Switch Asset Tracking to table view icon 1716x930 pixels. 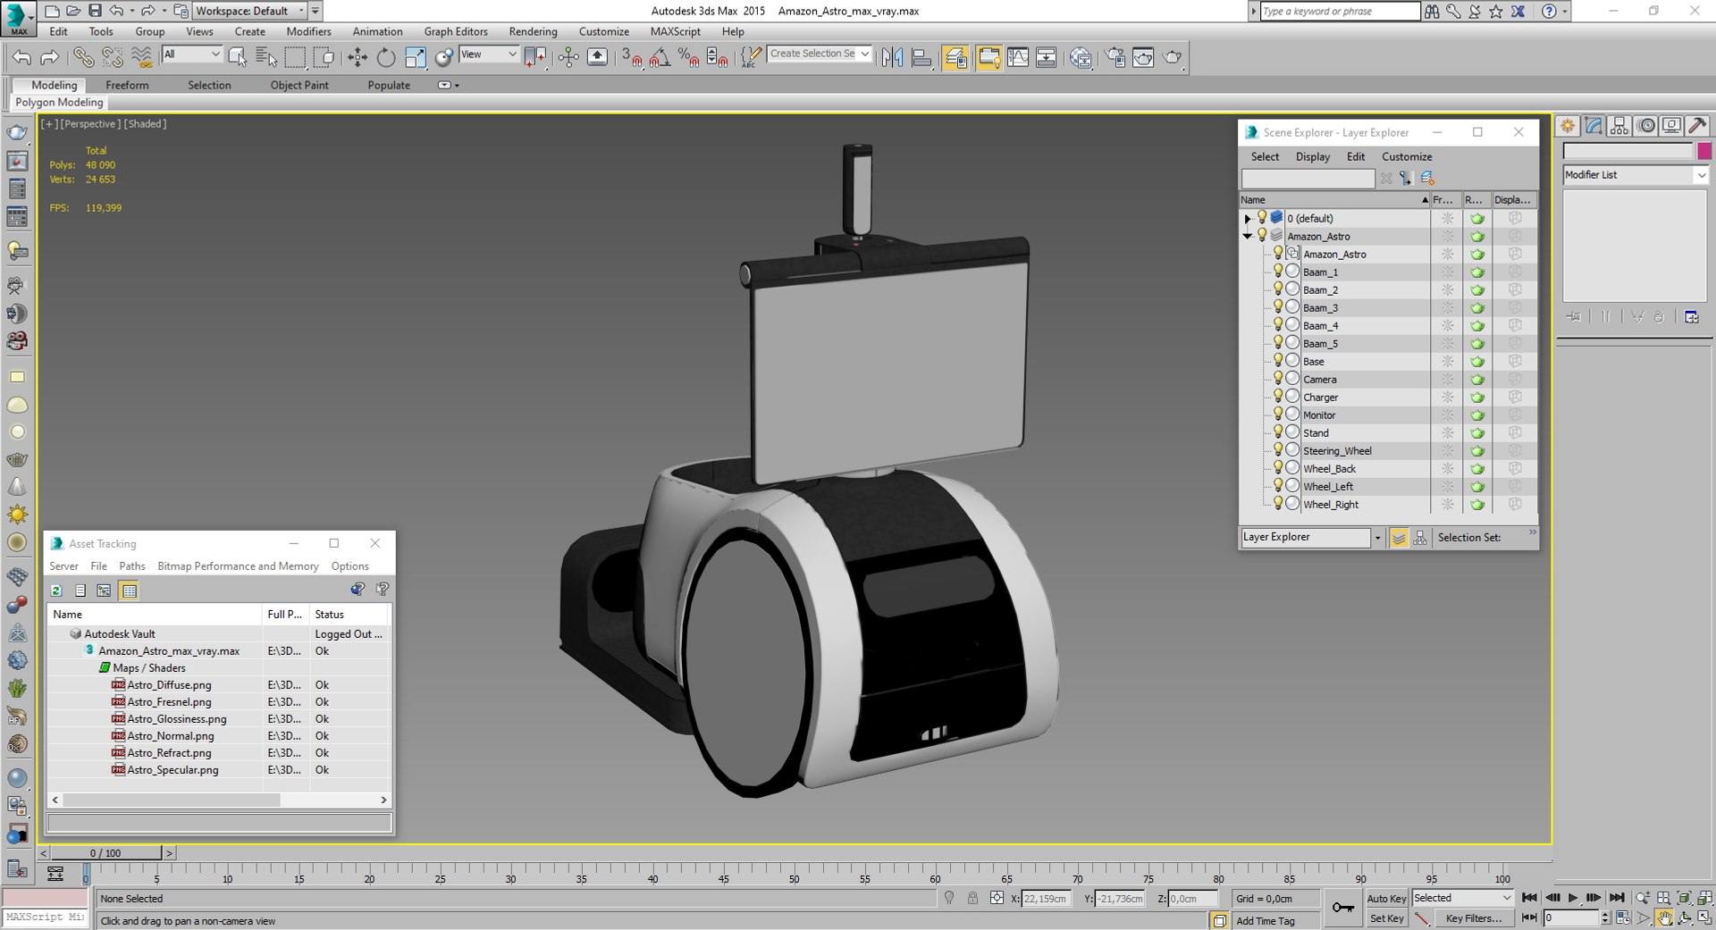coord(129,591)
